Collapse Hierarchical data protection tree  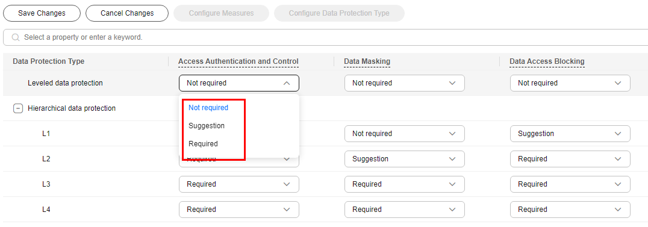[x=18, y=108]
